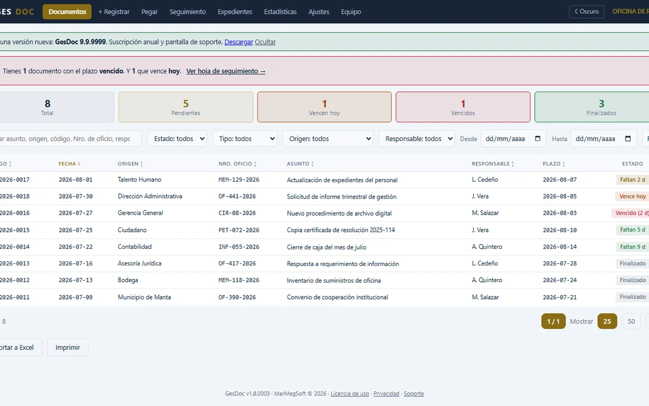Expand the Origen: todos dropdown
Image resolution: width=649 pixels, height=406 pixels.
[x=328, y=139]
